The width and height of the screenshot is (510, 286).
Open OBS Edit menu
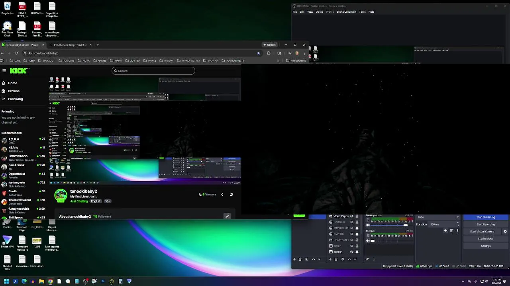coord(302,12)
